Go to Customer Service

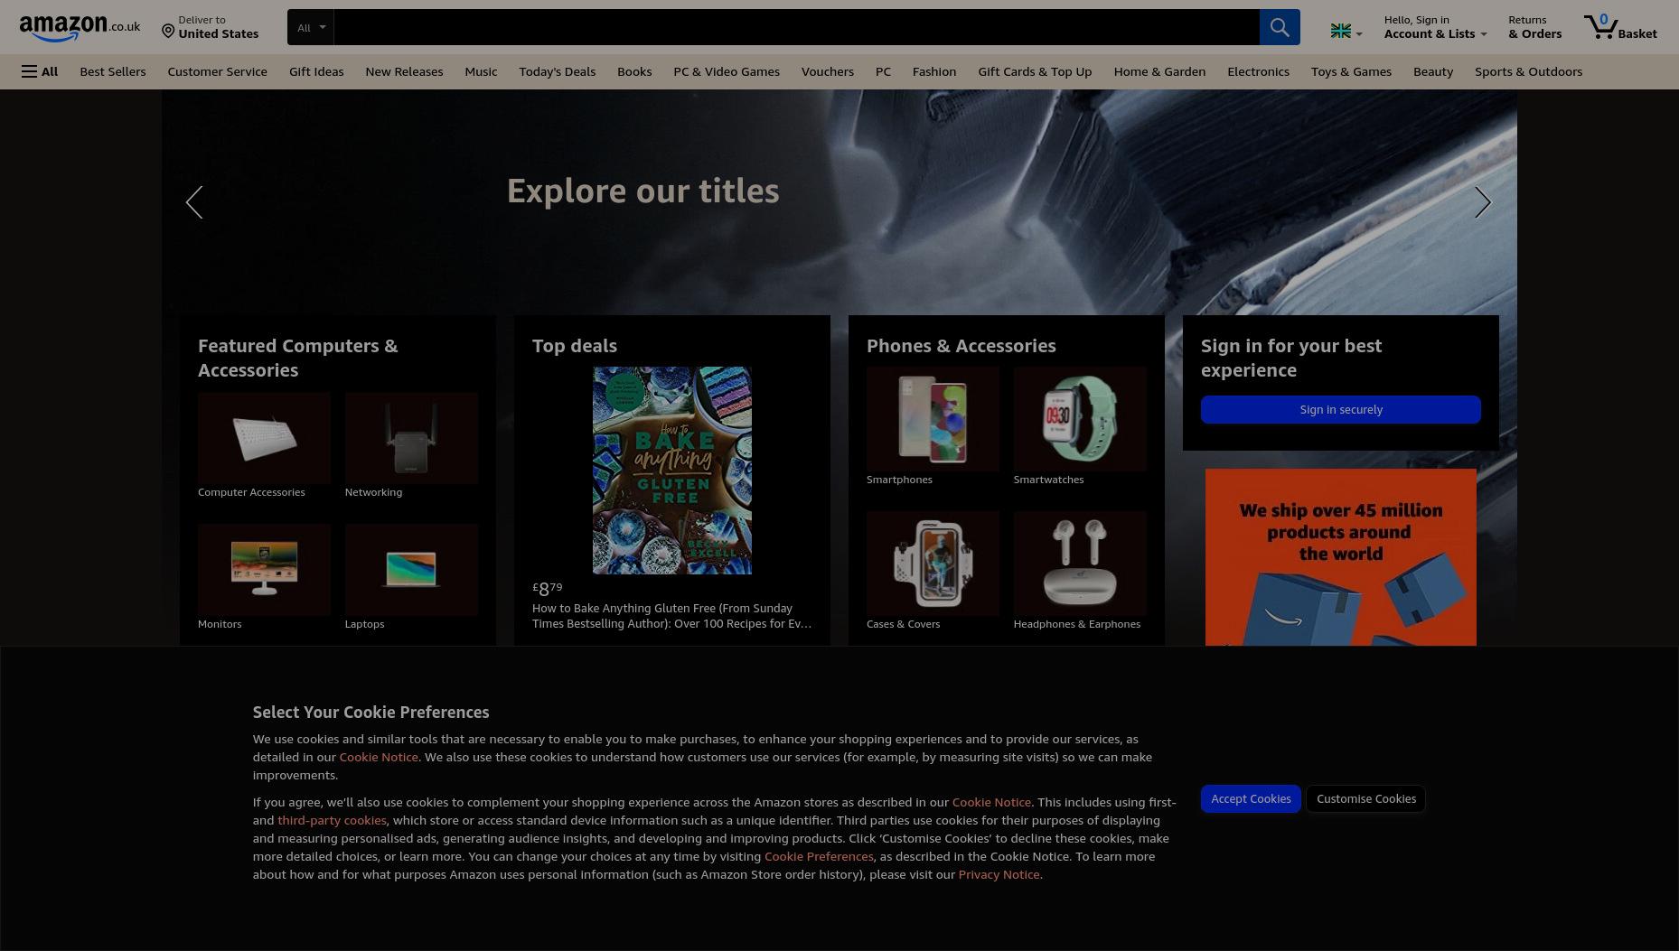coord(217,71)
